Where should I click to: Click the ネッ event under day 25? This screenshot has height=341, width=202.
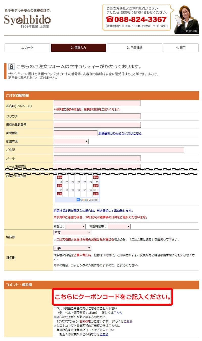[96, 186]
